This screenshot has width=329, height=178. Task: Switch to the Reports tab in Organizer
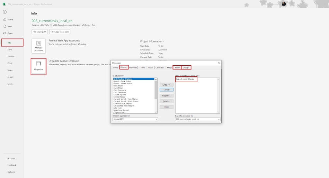click(x=124, y=67)
